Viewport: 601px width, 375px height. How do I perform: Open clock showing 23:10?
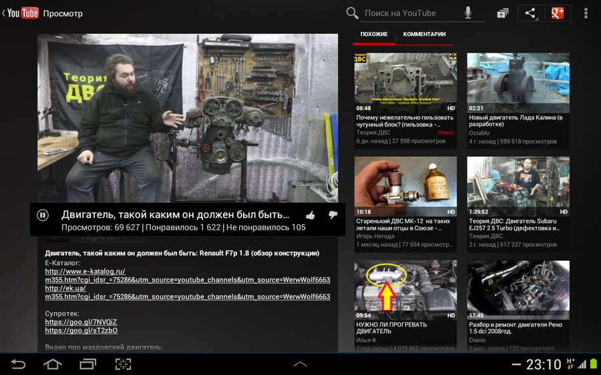pyautogui.click(x=543, y=364)
